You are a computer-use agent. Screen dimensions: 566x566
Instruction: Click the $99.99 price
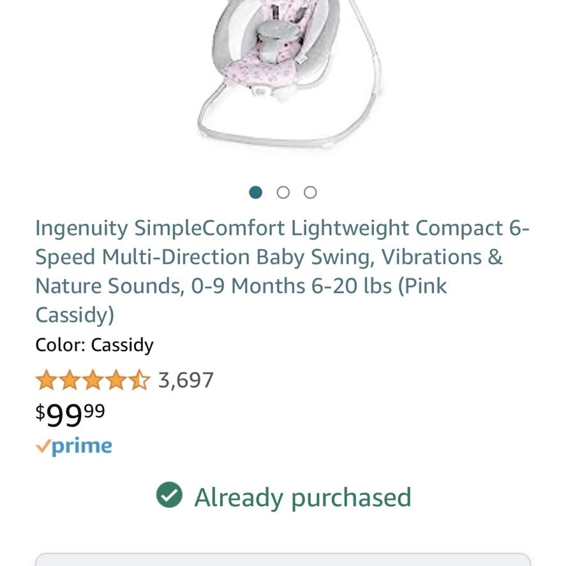70,415
